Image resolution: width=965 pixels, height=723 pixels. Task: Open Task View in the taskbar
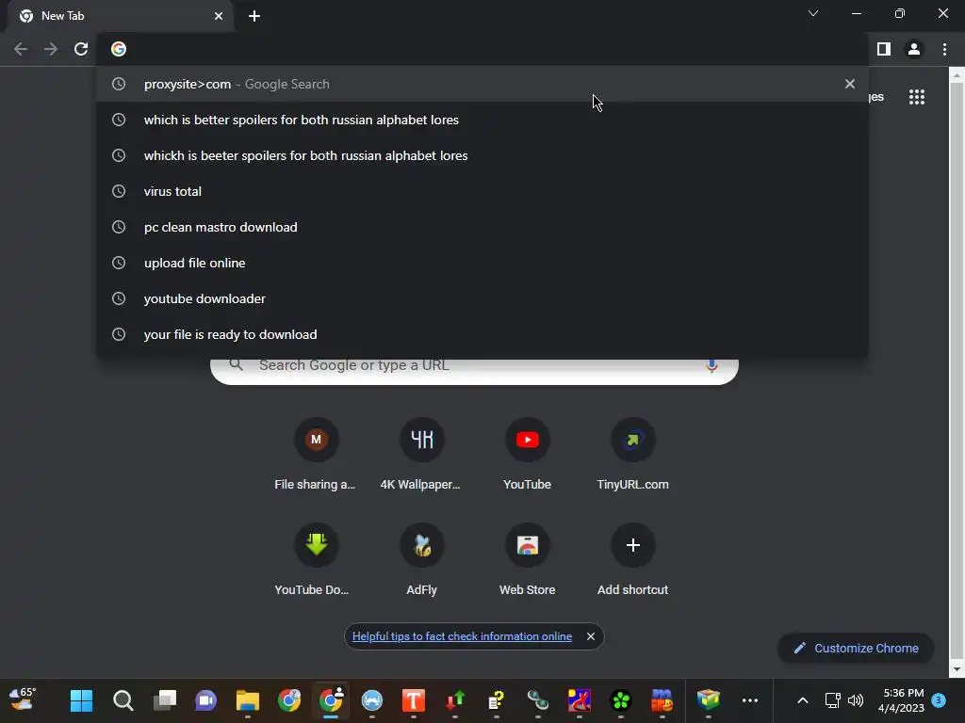[x=164, y=700]
